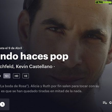Image resolution: width=112 pixels, height=112 pixels.
Task: Click the dot separator after Castellano
Action: [x=54, y=66]
